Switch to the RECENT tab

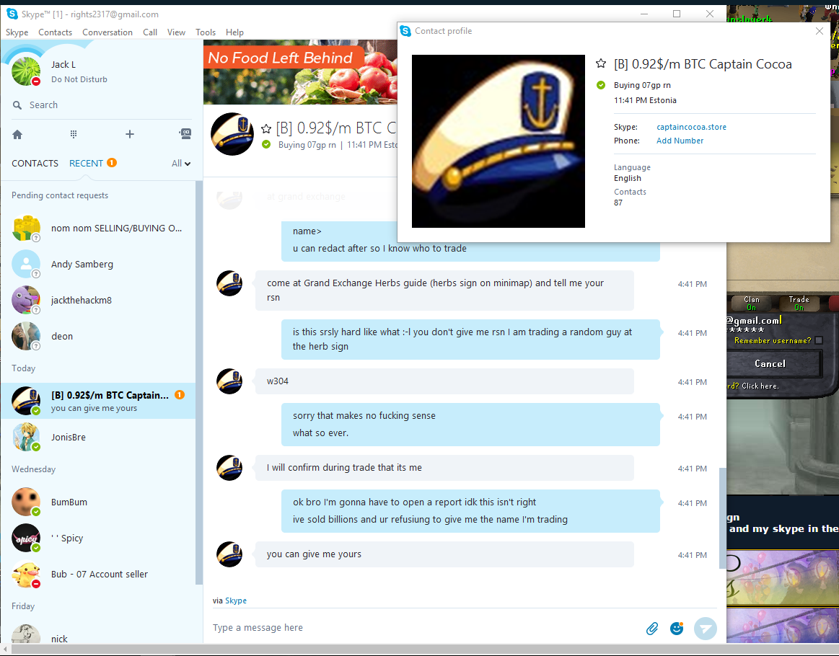click(86, 163)
